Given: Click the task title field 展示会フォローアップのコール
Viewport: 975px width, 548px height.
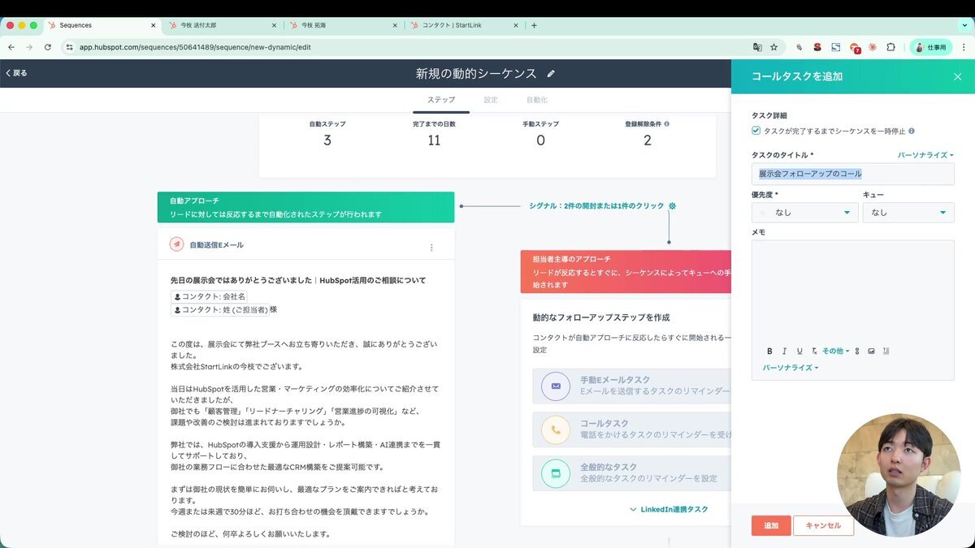Looking at the screenshot, I should (x=852, y=173).
